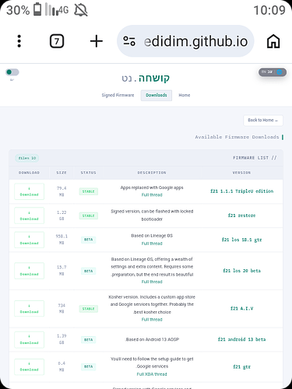
Task: Select the Downloads tab
Action: point(157,95)
